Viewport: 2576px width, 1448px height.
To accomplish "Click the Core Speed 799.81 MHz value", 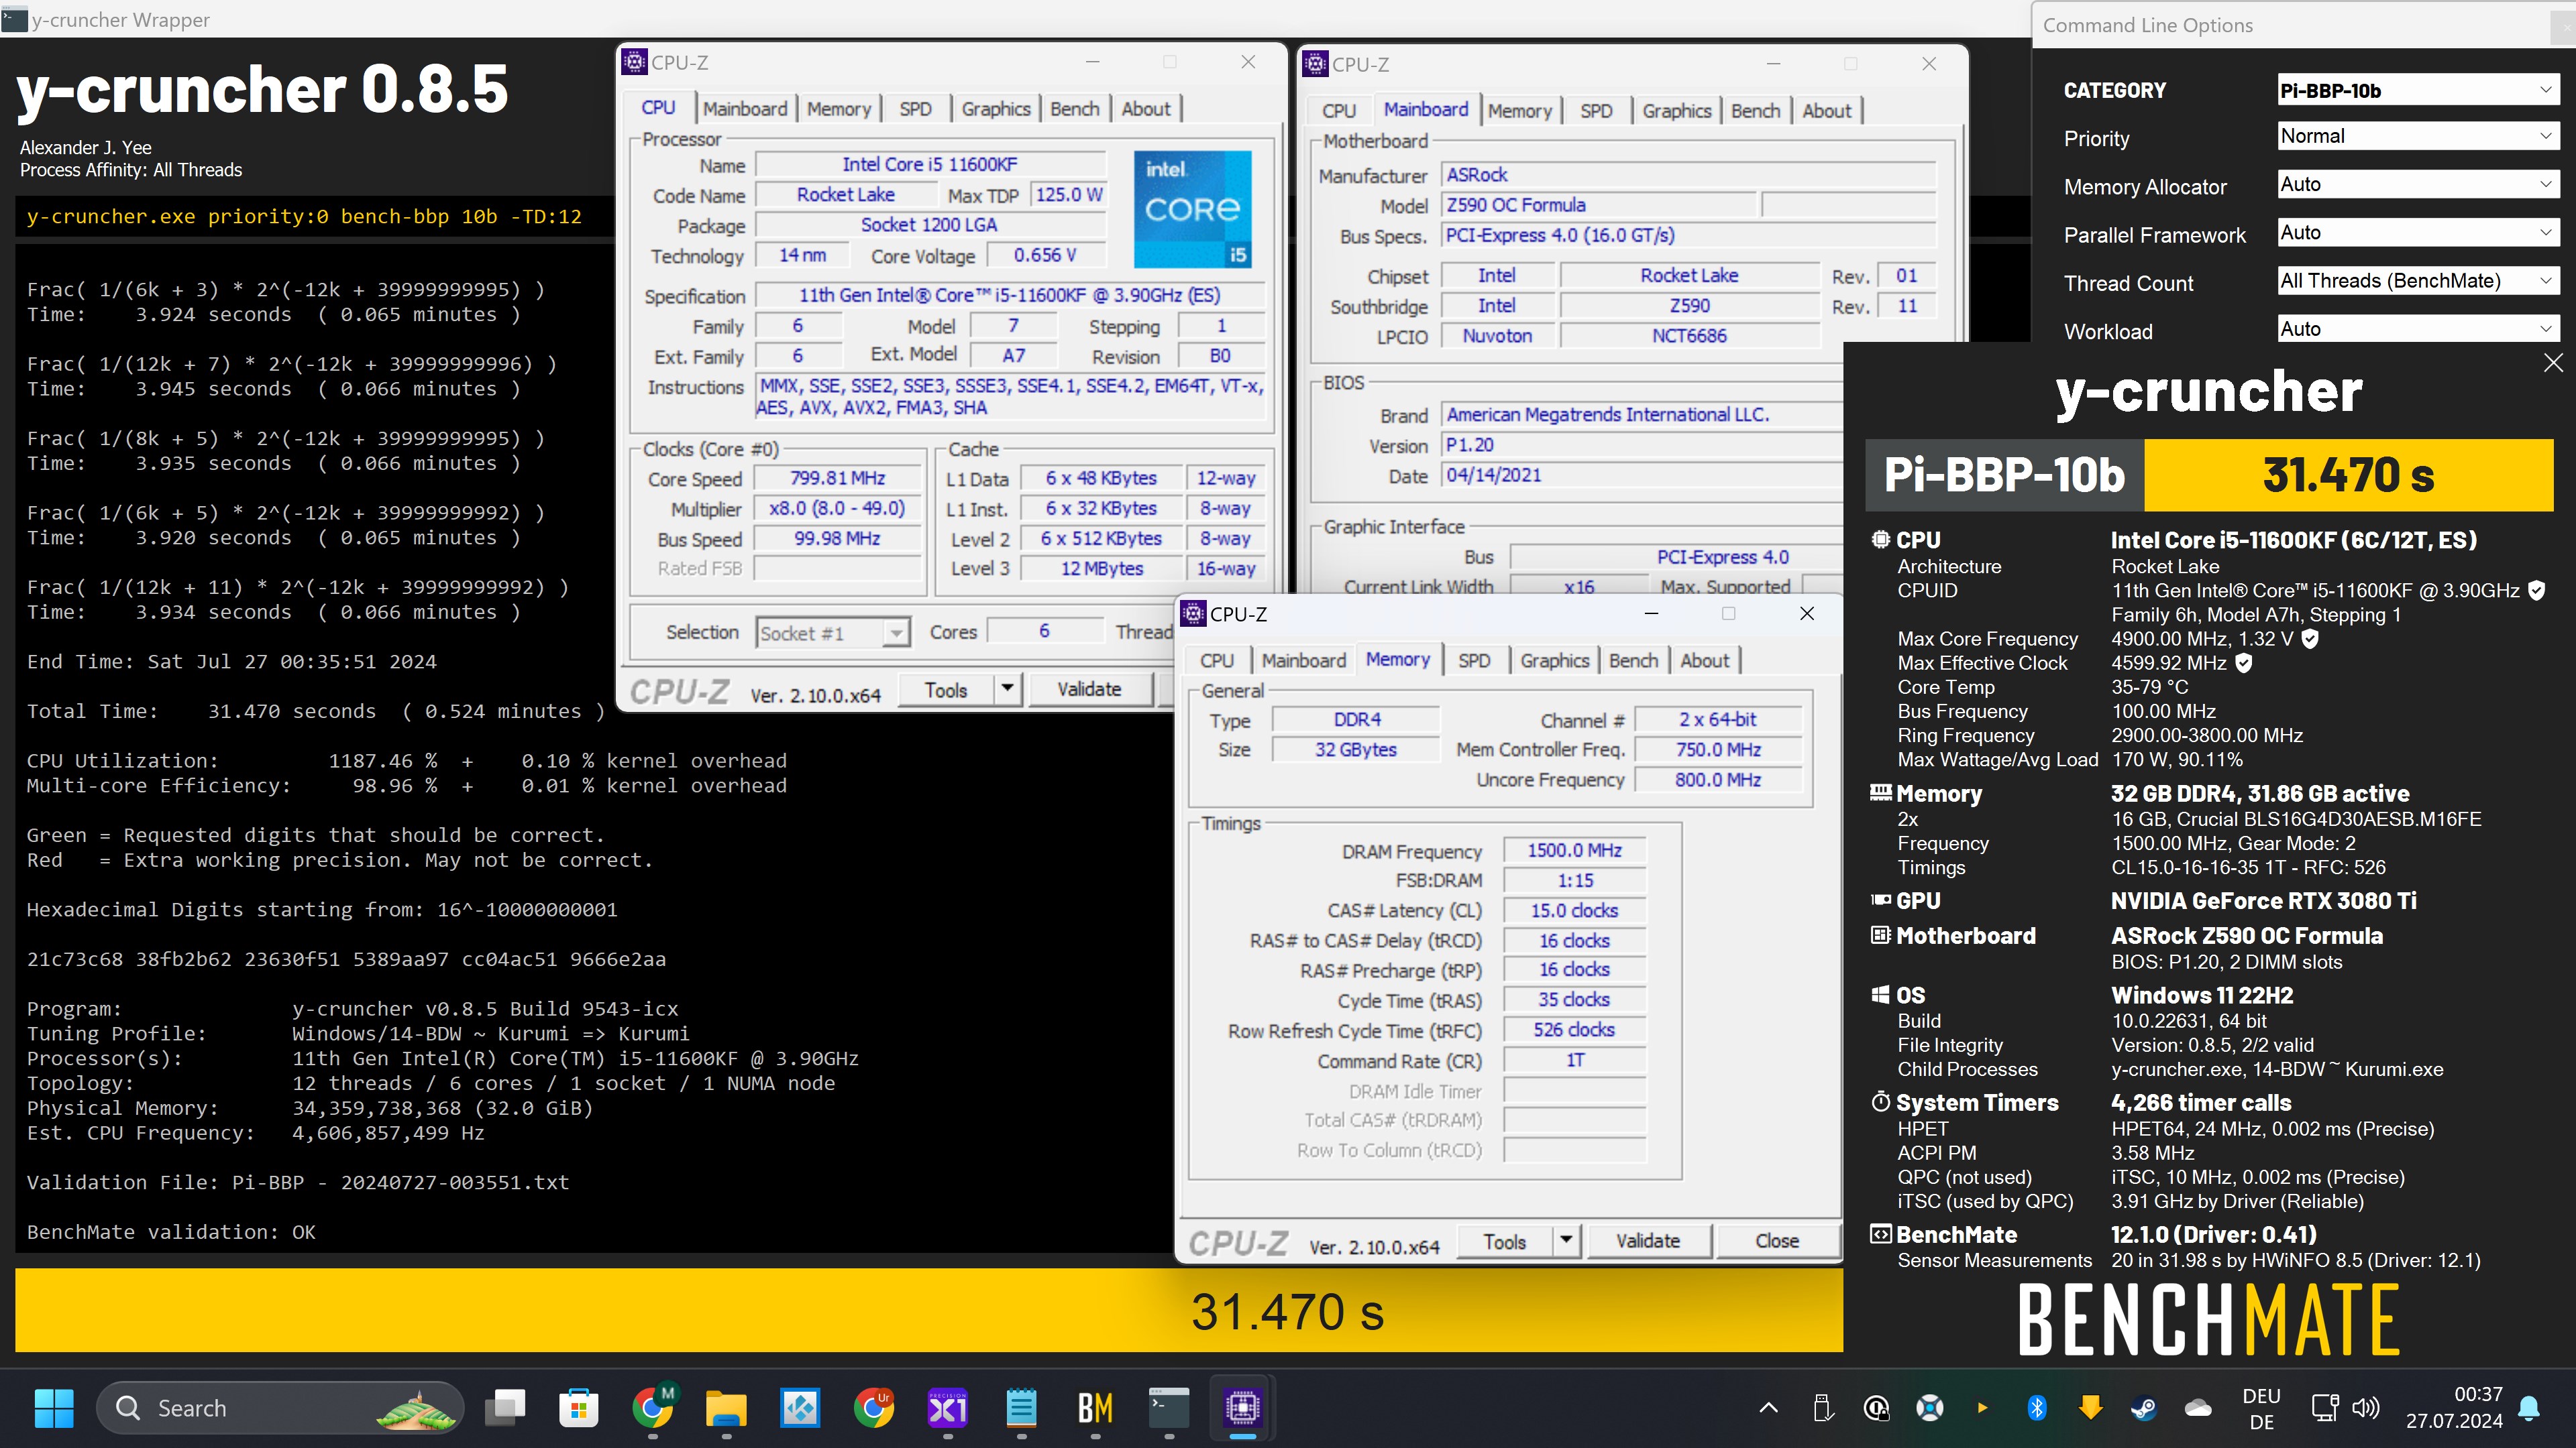I will (837, 478).
